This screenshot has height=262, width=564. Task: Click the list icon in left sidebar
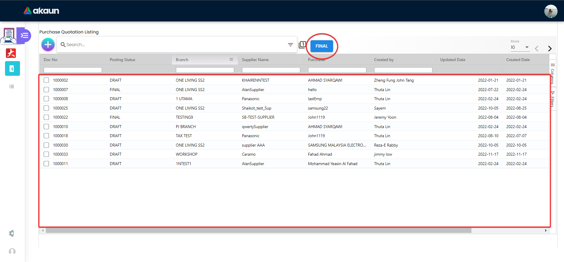click(x=12, y=87)
